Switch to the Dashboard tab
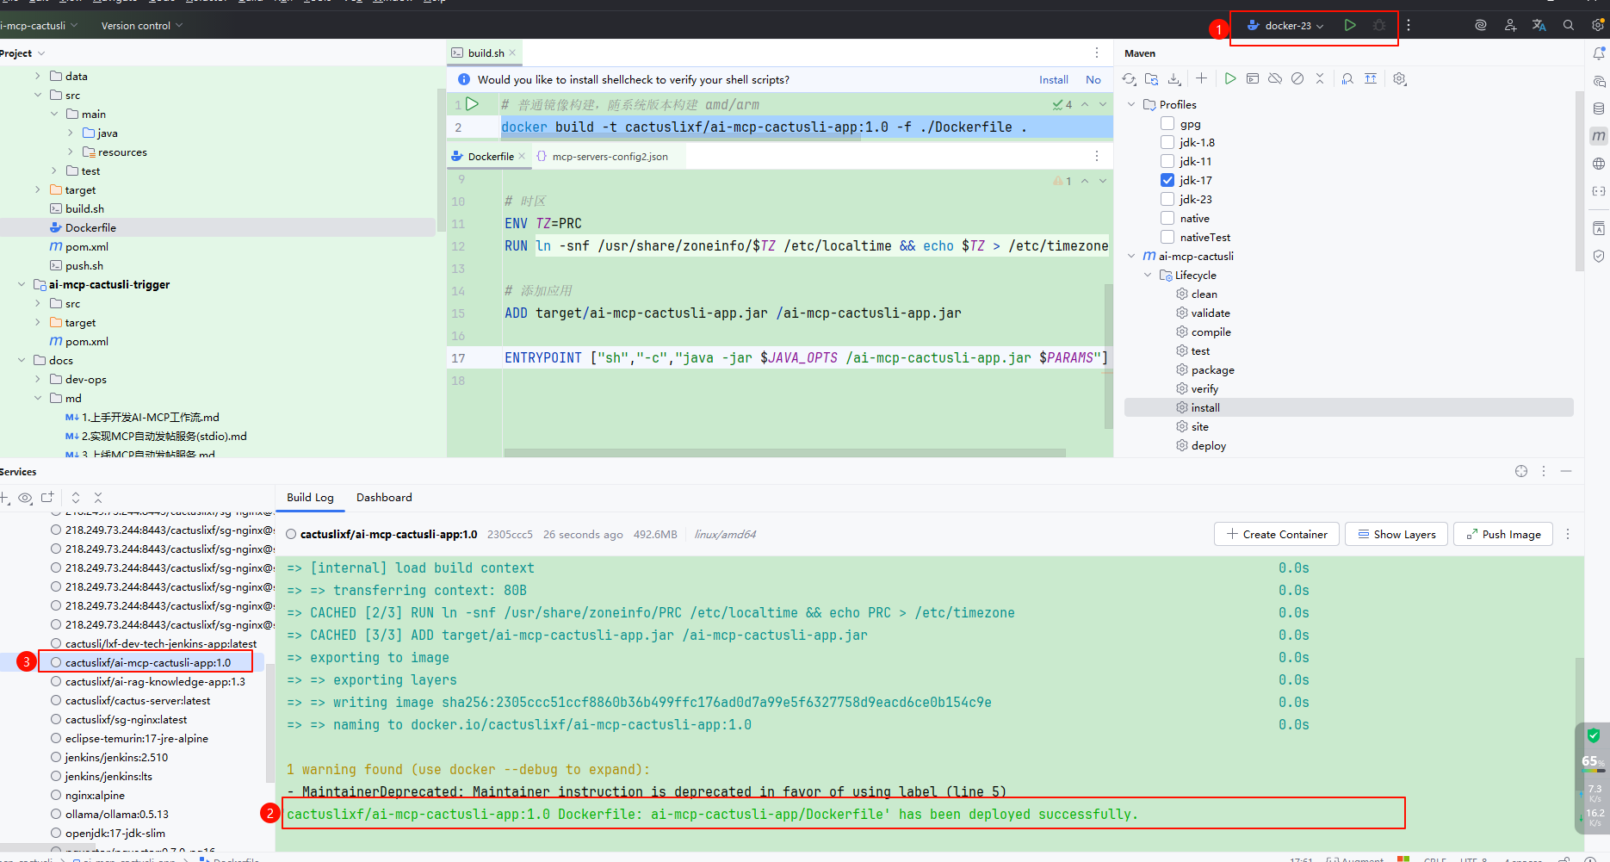The image size is (1610, 862). (384, 498)
